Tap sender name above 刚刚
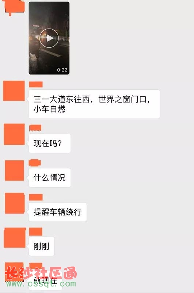Screen dimensions: 194x293 click(x=35, y=232)
